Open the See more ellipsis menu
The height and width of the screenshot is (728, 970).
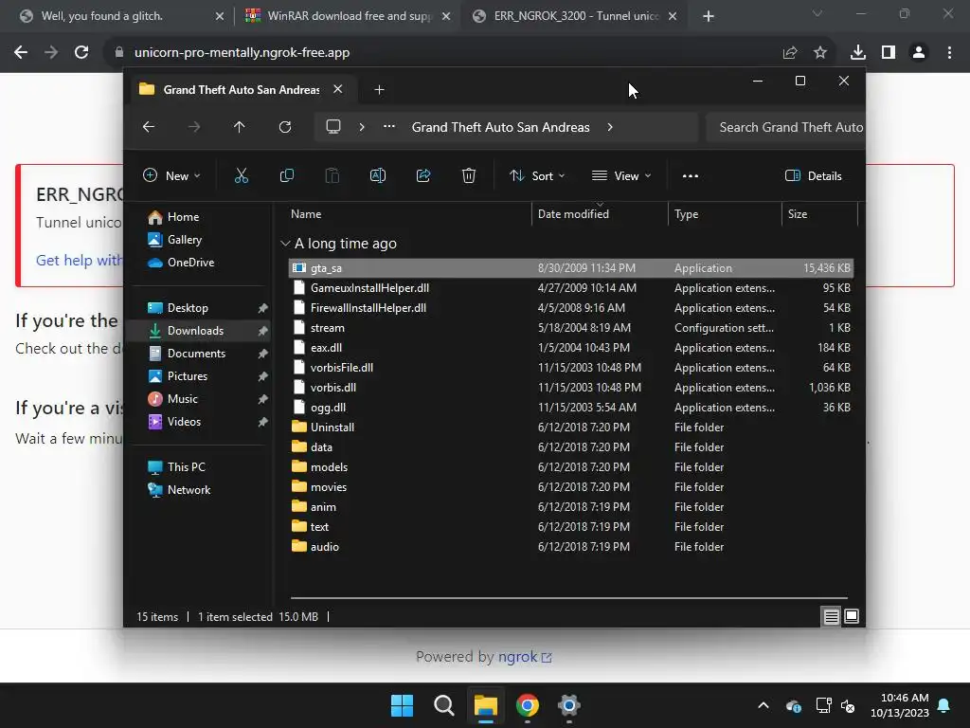tap(691, 175)
